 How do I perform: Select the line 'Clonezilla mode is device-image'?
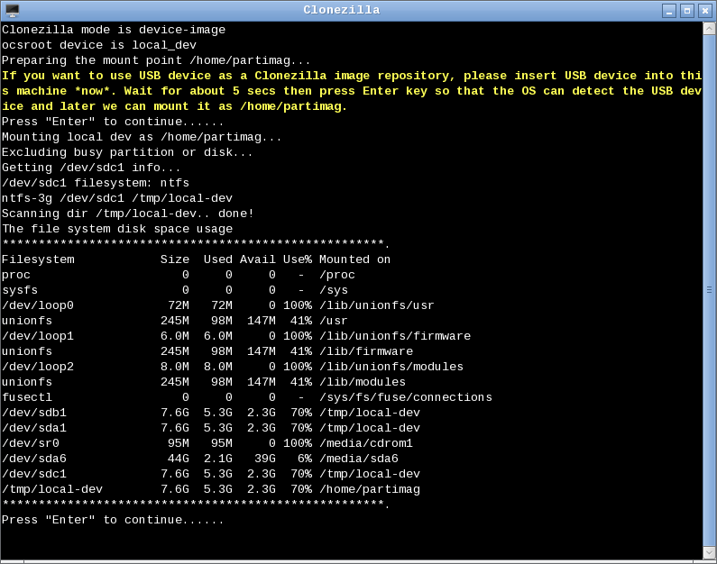(x=114, y=30)
